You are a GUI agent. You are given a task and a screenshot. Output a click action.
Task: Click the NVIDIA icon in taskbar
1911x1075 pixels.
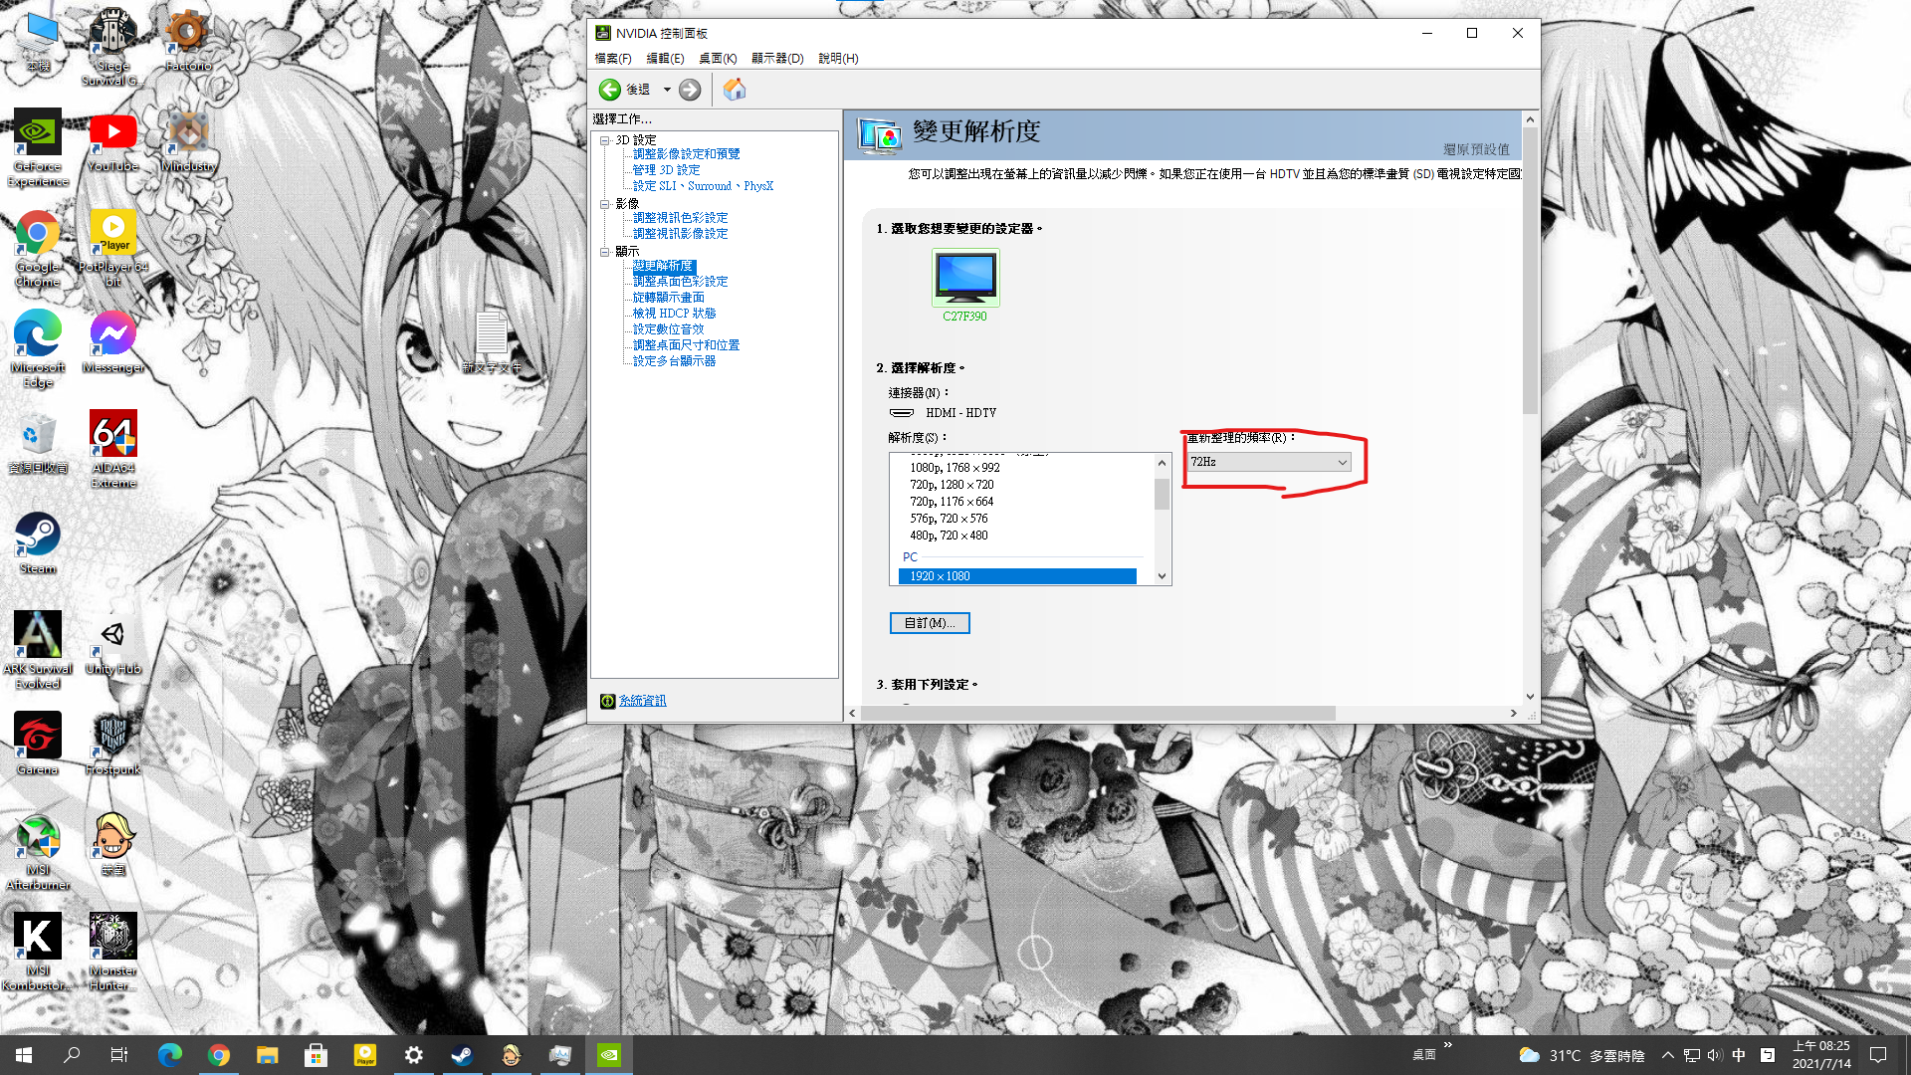[608, 1055]
